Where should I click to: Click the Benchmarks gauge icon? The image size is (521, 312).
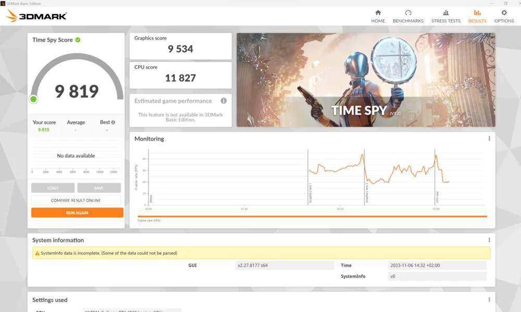pyautogui.click(x=408, y=13)
